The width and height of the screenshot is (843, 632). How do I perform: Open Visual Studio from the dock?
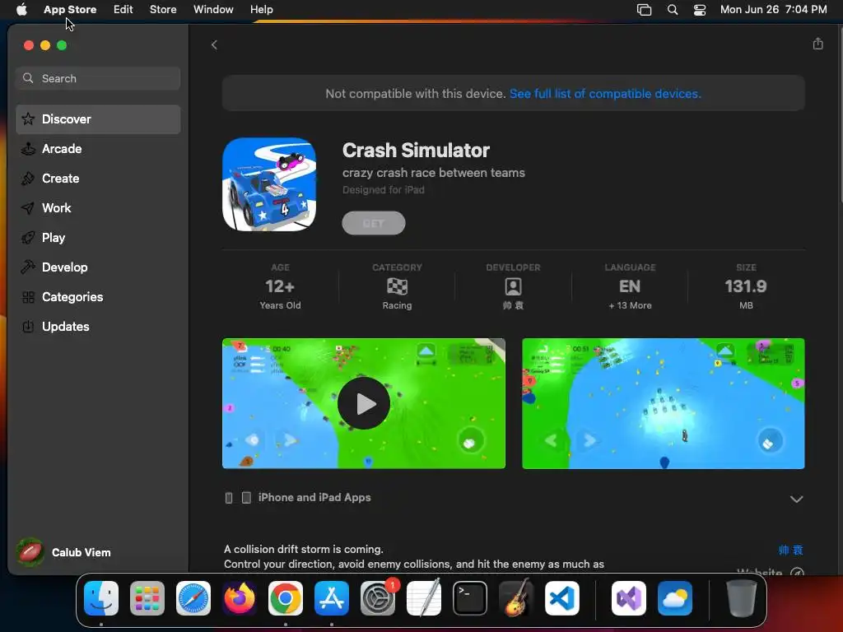(629, 598)
